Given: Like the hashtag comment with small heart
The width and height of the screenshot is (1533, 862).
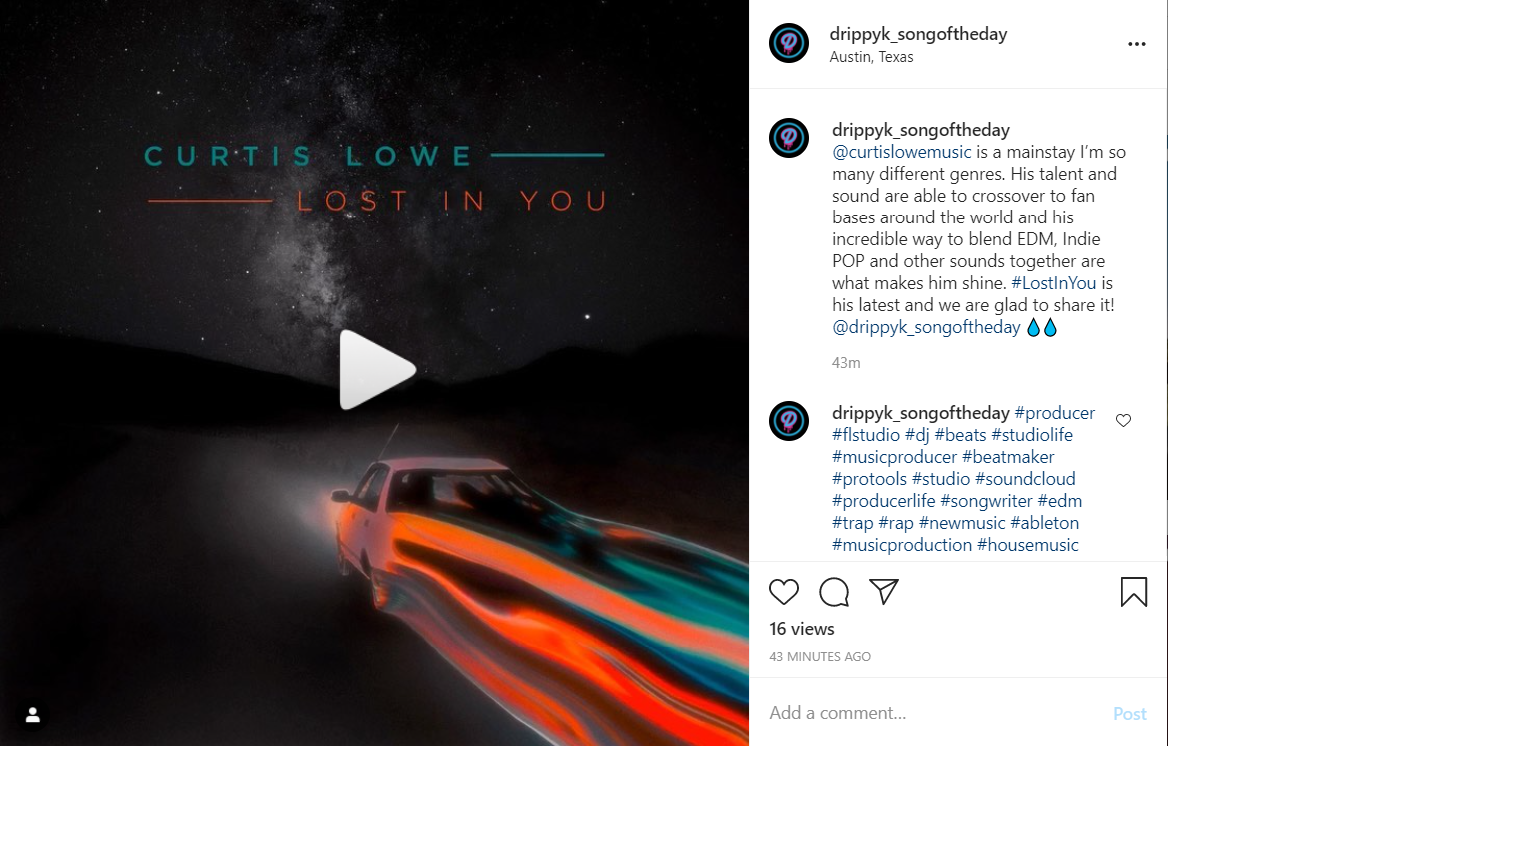Looking at the screenshot, I should (1123, 421).
